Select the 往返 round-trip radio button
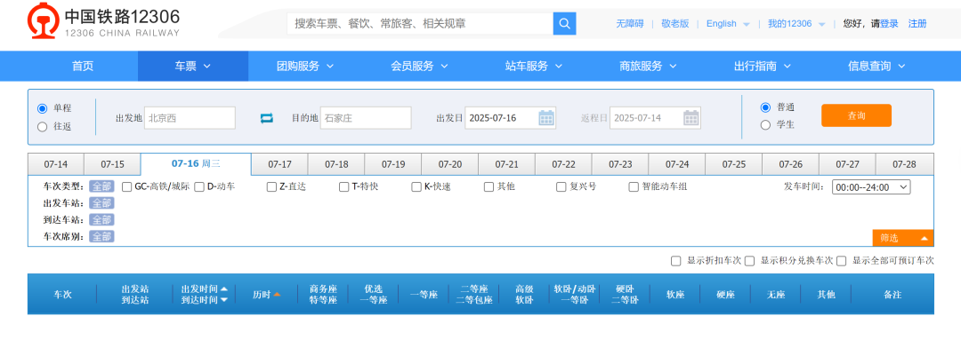The width and height of the screenshot is (961, 348). pos(43,127)
